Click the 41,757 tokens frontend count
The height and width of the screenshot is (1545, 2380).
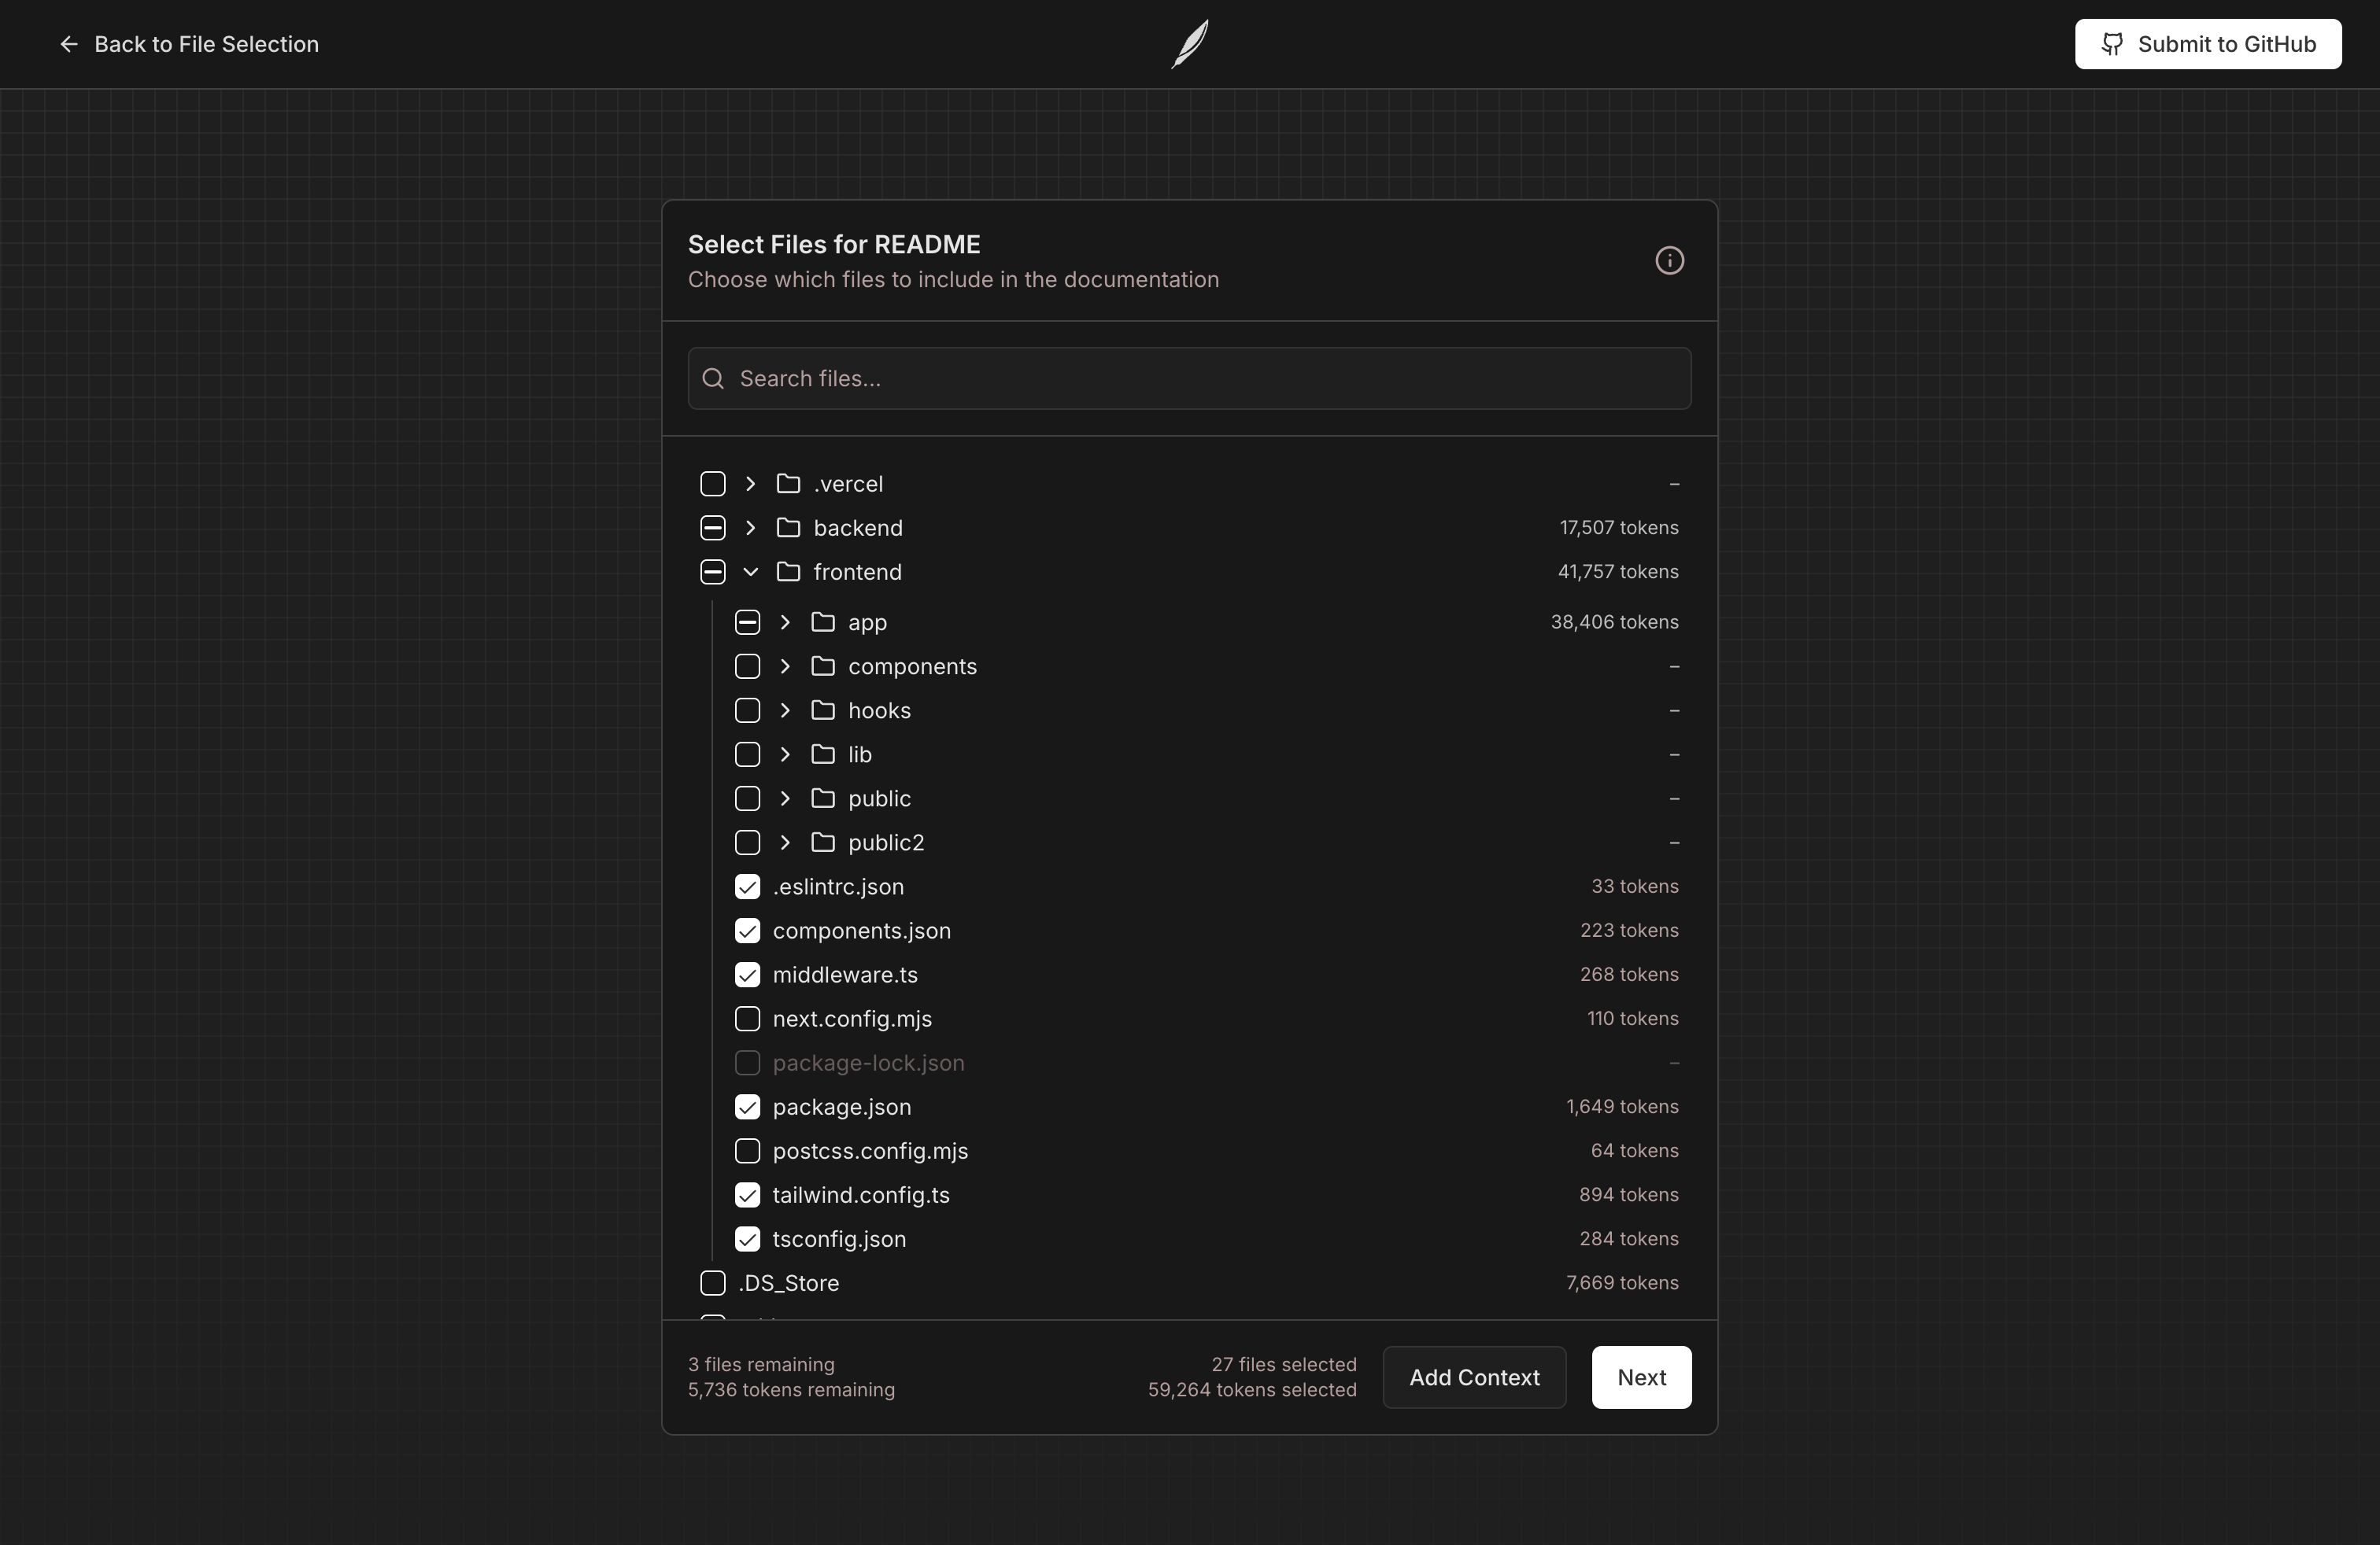pos(1618,572)
